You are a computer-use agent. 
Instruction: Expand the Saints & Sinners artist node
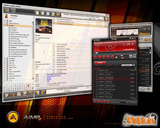[x=5, y=23]
